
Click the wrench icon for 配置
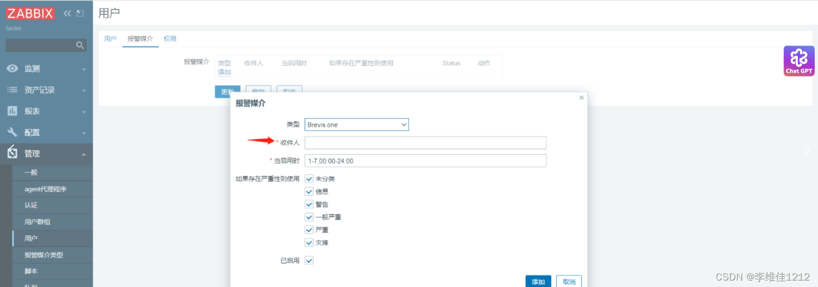click(x=12, y=132)
